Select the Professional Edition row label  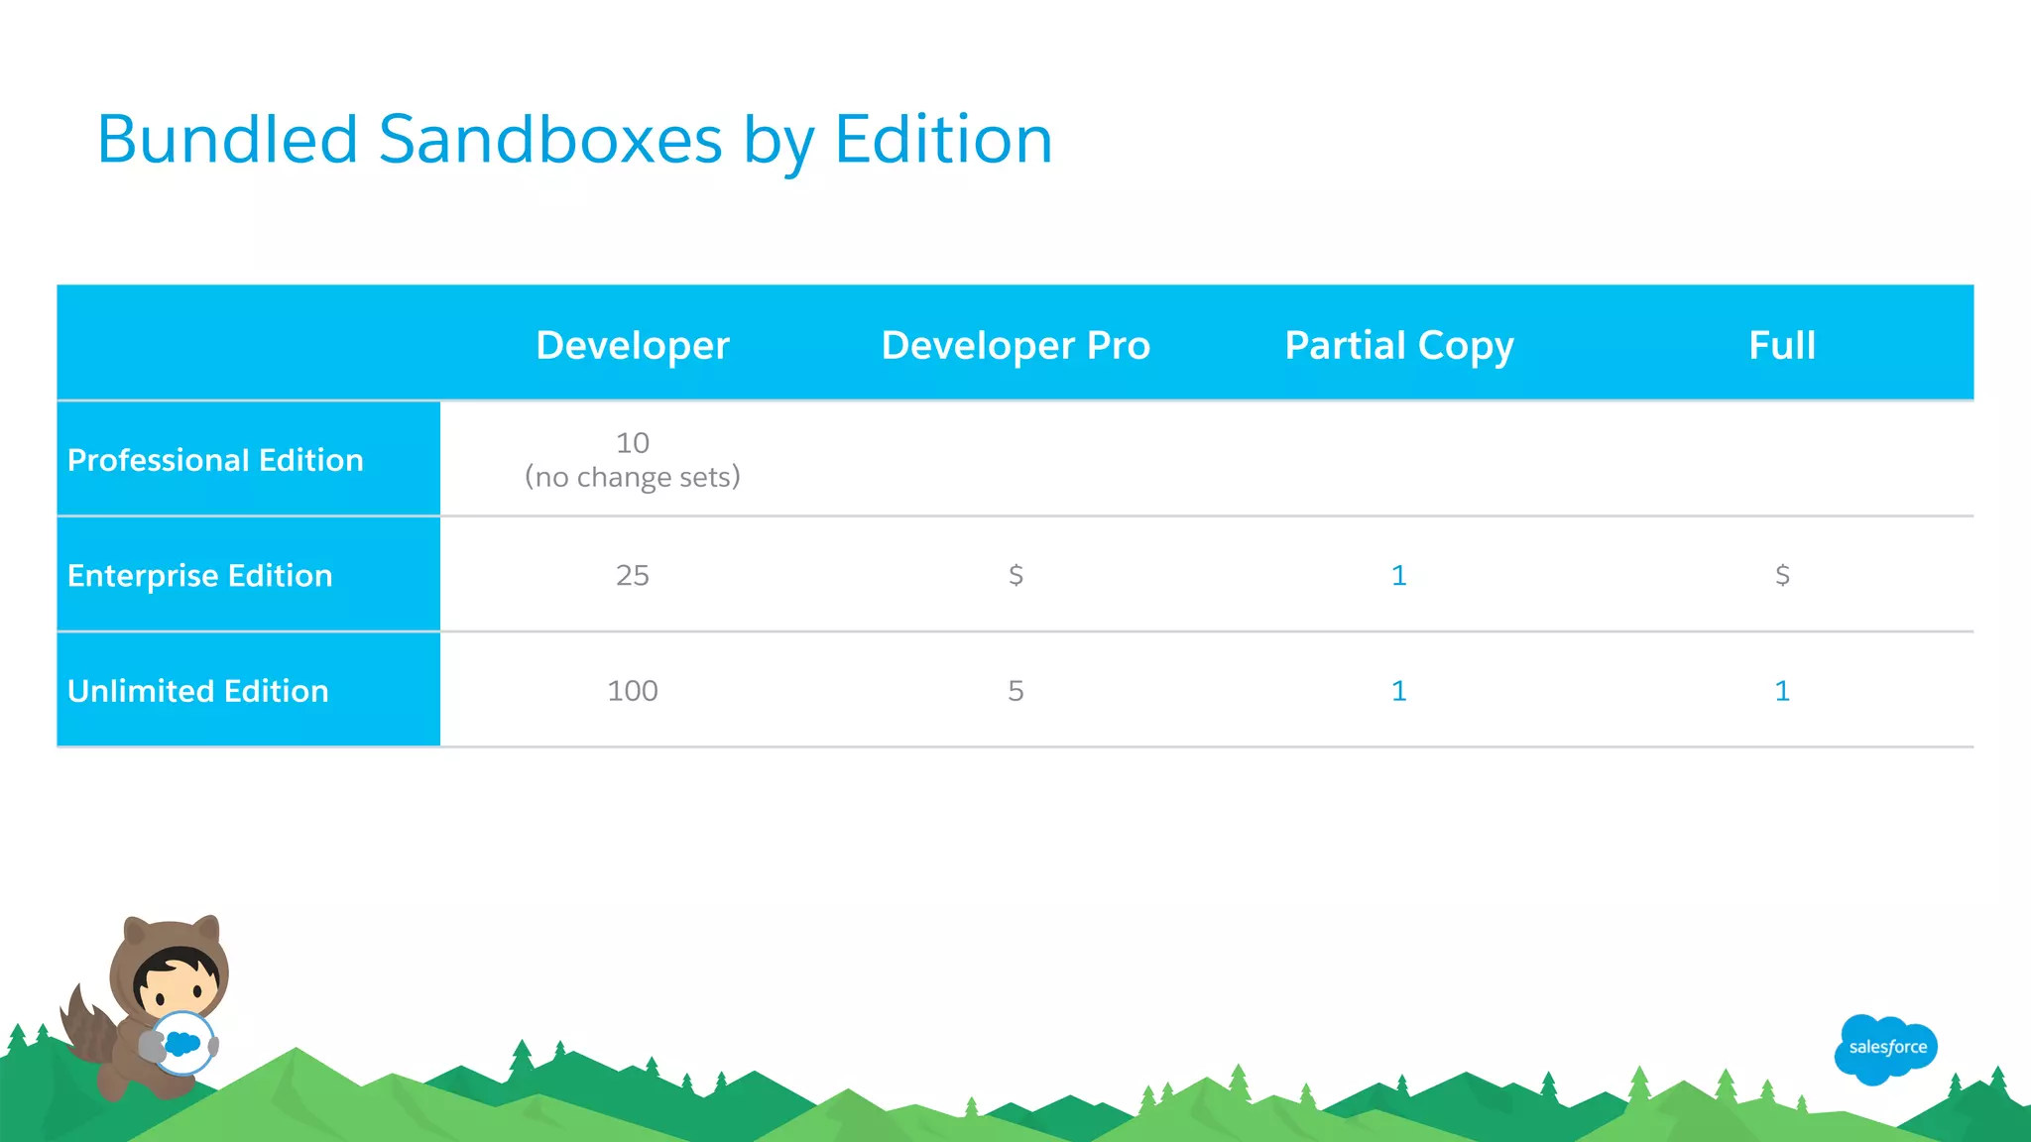coord(215,460)
